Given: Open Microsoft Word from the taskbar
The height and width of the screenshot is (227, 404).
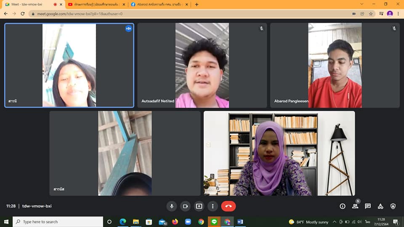Looking at the screenshot, I should click(x=240, y=222).
